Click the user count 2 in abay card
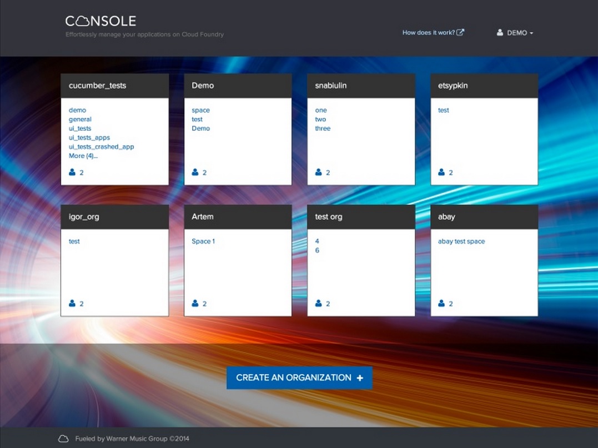 (x=451, y=304)
